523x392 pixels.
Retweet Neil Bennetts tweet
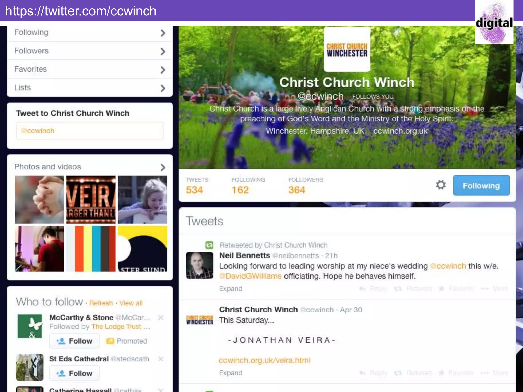point(413,289)
